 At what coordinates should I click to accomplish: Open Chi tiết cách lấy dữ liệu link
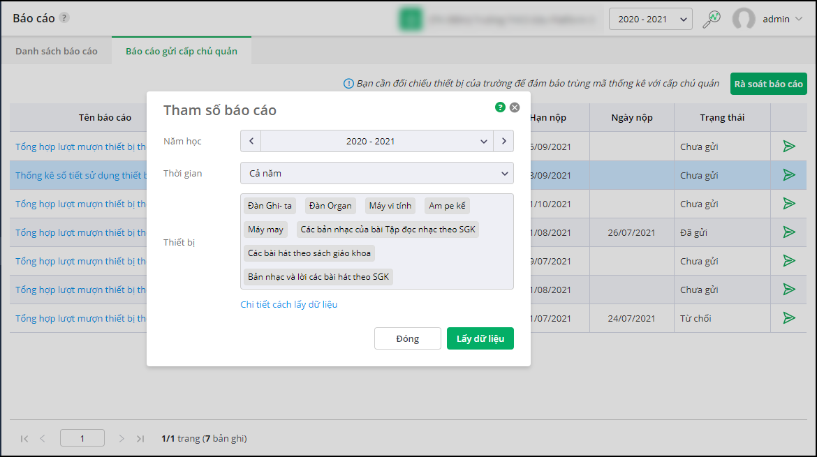click(288, 304)
